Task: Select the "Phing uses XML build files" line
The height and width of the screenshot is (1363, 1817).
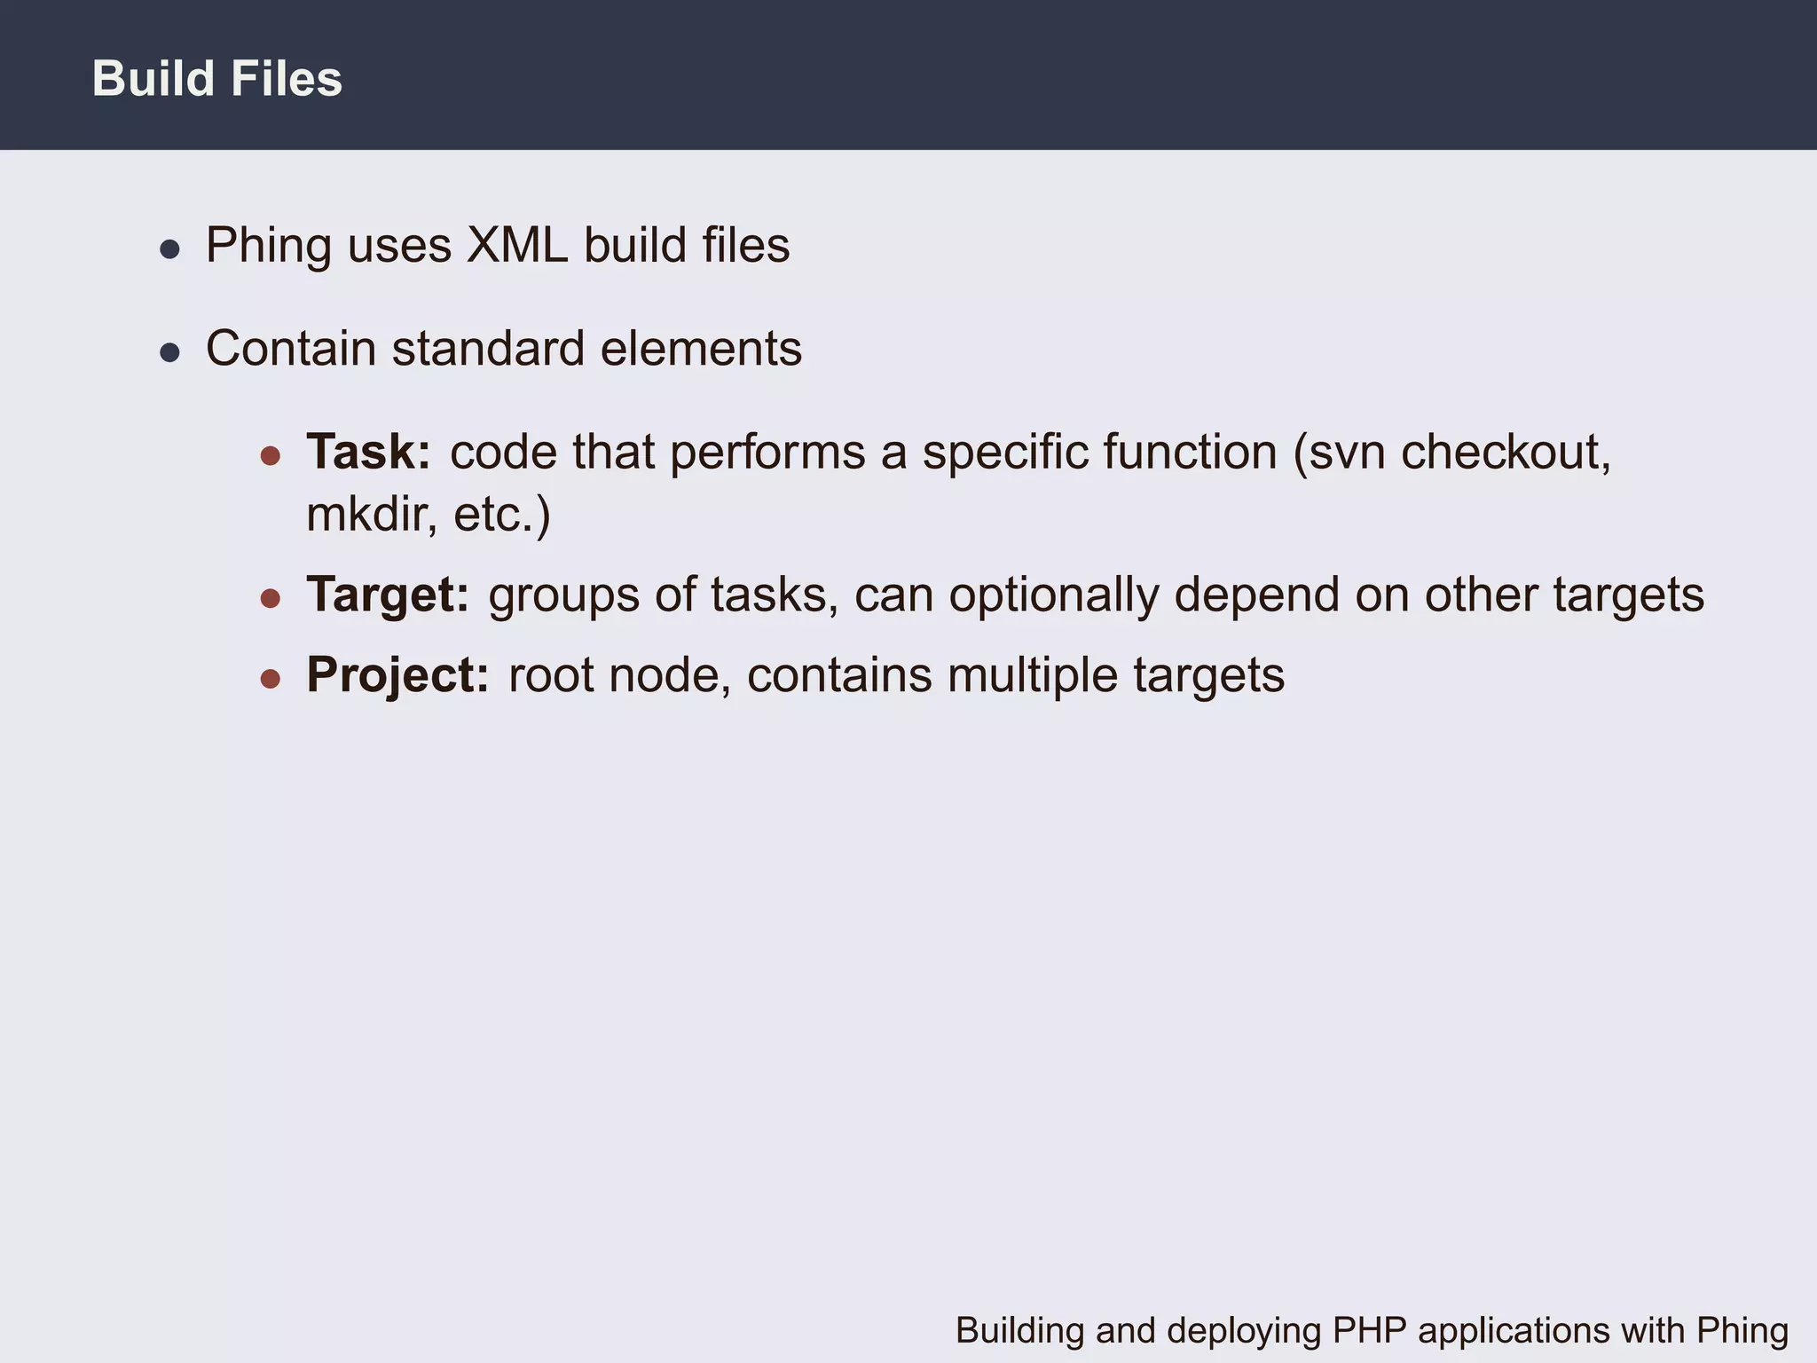Action: [x=497, y=245]
